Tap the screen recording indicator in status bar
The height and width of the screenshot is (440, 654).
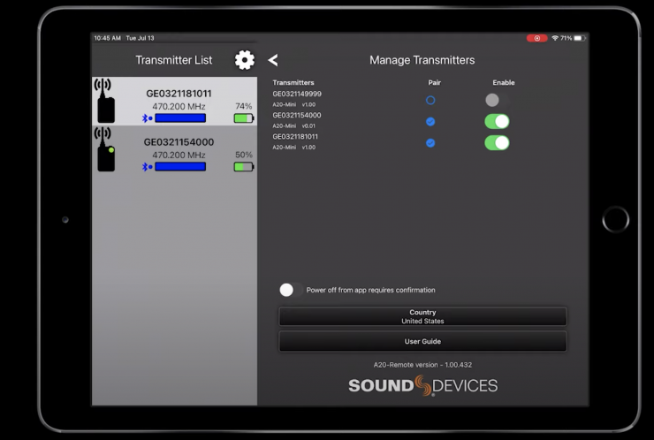pyautogui.click(x=536, y=39)
